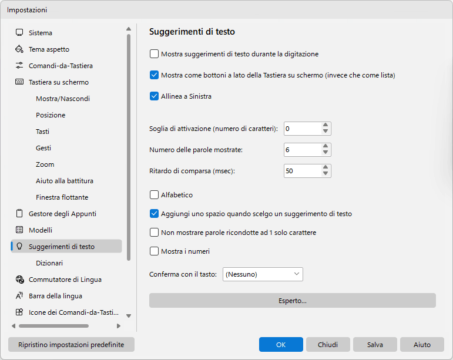This screenshot has height=360, width=453.
Task: Click the Ritardo di comparsa value field
Action: tap(303, 171)
